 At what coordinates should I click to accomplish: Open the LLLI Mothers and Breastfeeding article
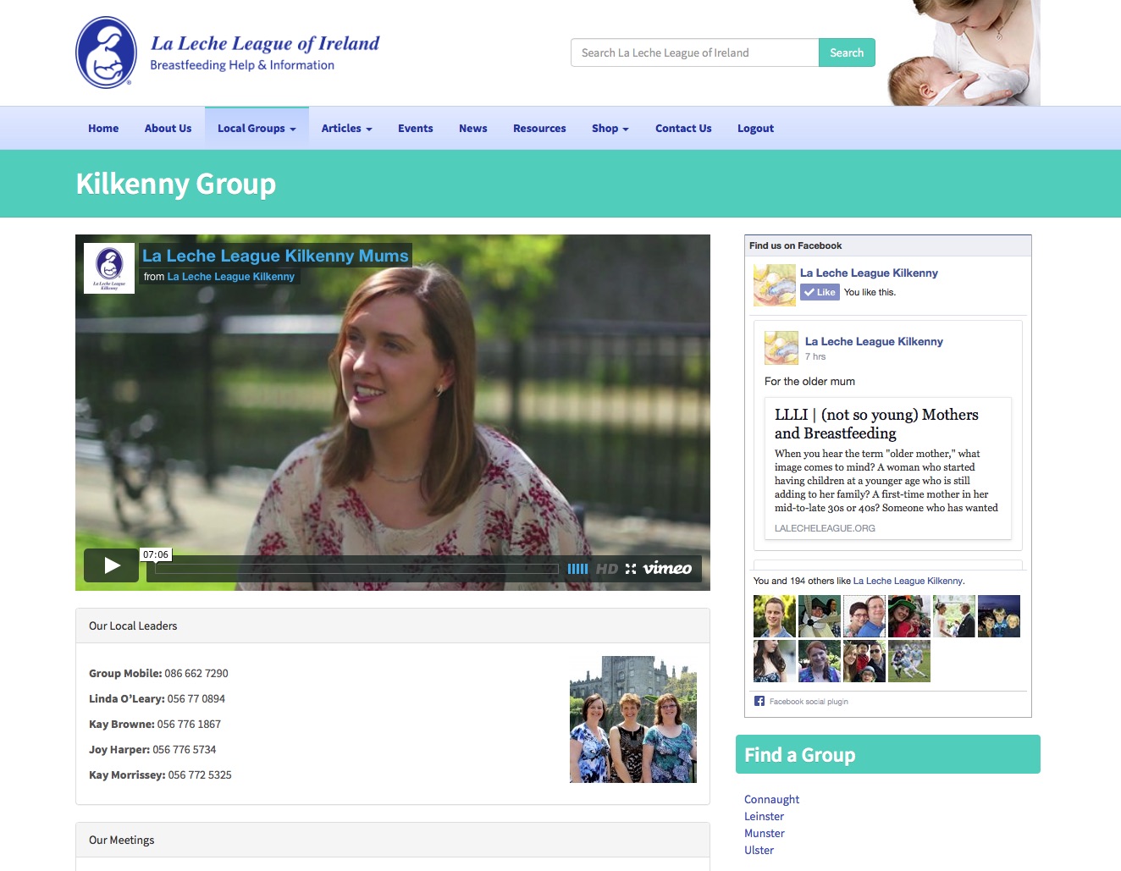tap(876, 424)
